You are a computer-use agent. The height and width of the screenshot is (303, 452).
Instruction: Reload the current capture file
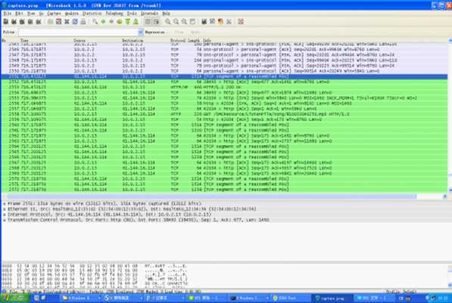75,22
